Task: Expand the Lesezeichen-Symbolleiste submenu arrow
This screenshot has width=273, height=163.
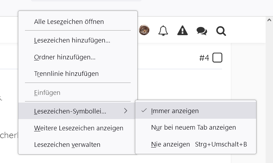Action: click(125, 111)
